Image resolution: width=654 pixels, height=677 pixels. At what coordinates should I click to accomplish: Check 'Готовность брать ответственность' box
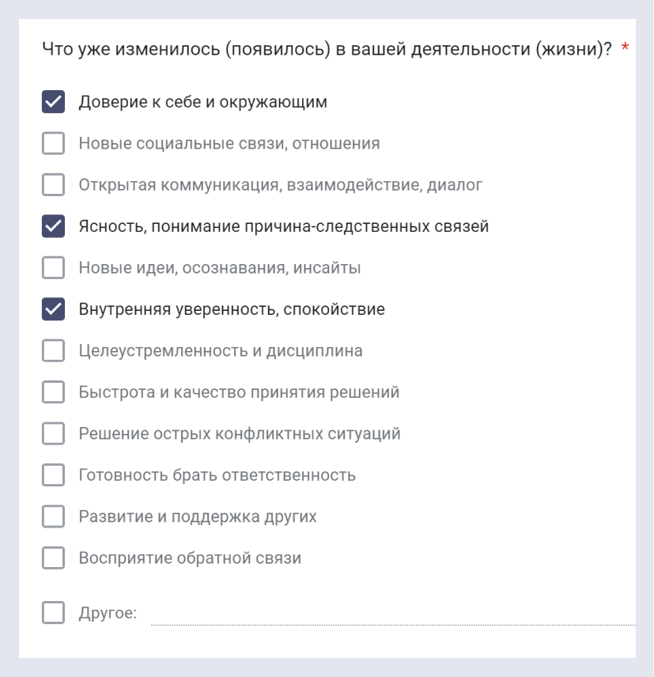53,475
